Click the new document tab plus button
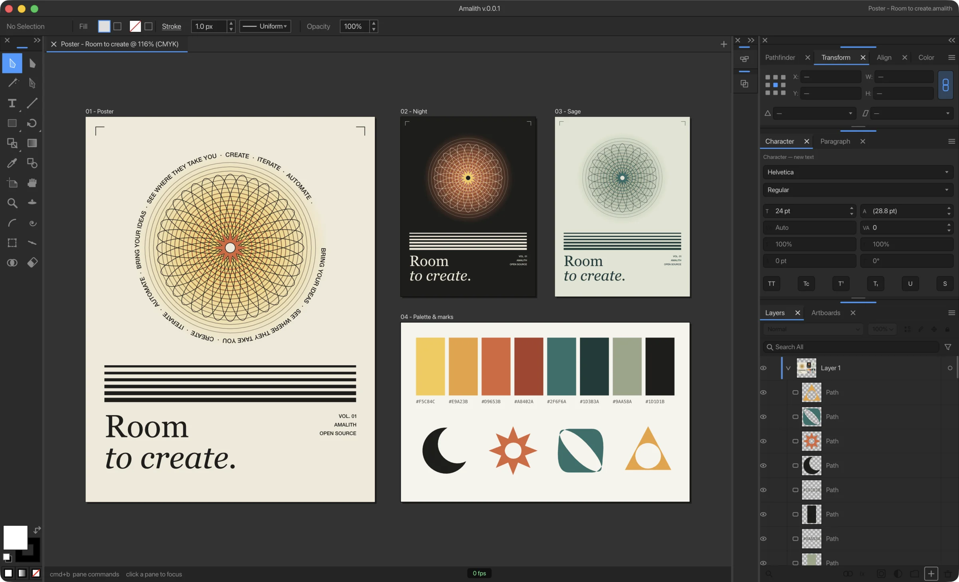Viewport: 959px width, 582px height. click(724, 44)
